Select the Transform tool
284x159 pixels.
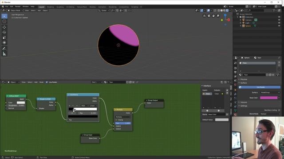click(4, 43)
